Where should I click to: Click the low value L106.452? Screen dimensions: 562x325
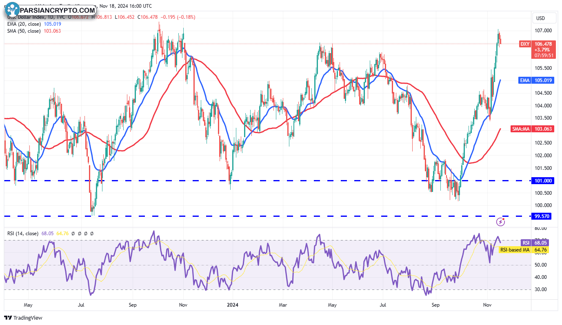[125, 17]
